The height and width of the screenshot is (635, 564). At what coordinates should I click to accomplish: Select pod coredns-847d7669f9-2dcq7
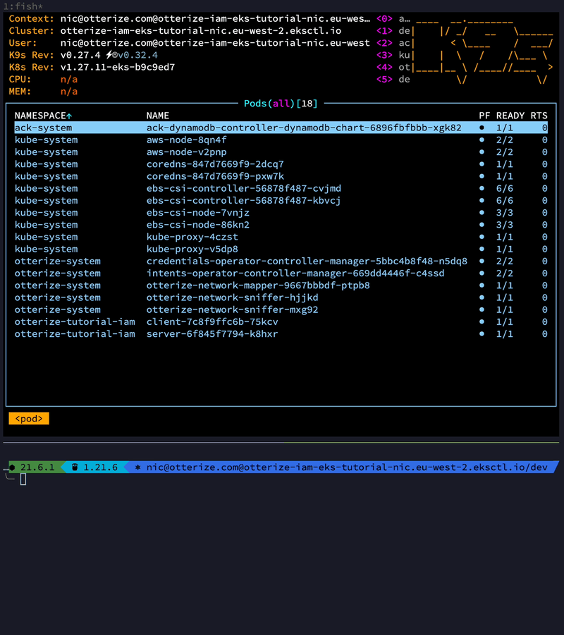(x=281, y=164)
